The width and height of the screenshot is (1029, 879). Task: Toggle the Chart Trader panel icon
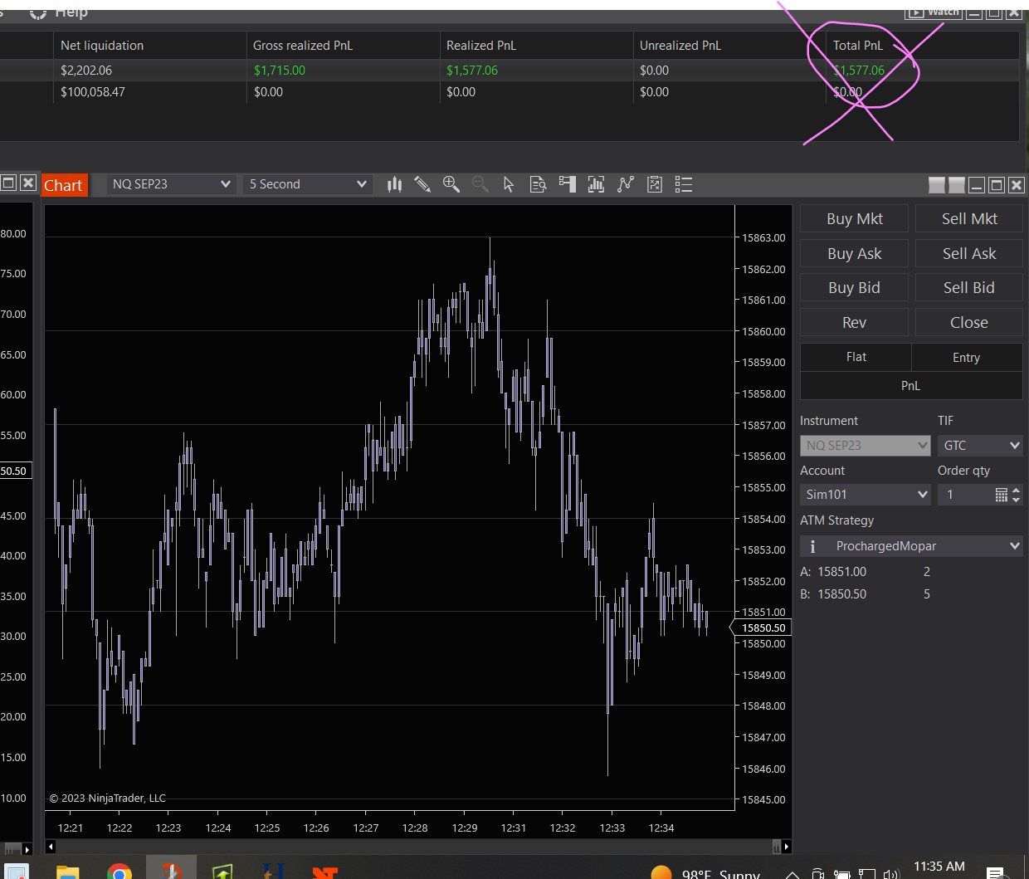tap(568, 184)
